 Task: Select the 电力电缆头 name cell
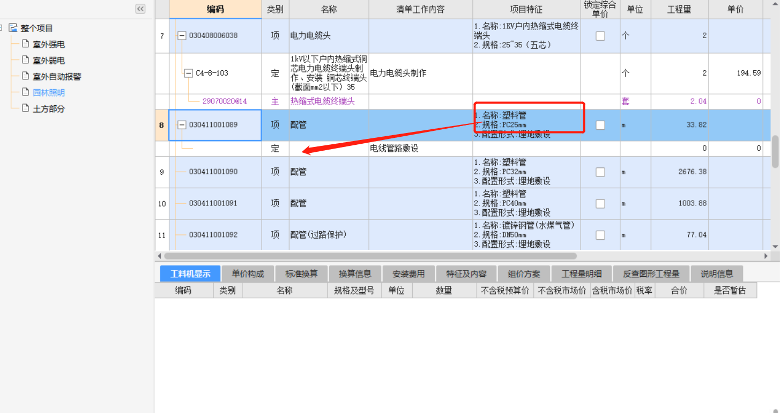pyautogui.click(x=329, y=36)
